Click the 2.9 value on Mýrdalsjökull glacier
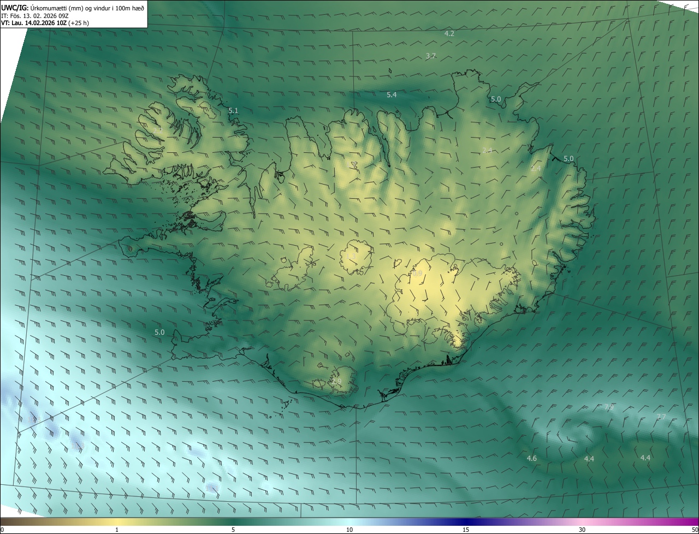Viewport: 699px width, 534px height. pos(336,382)
